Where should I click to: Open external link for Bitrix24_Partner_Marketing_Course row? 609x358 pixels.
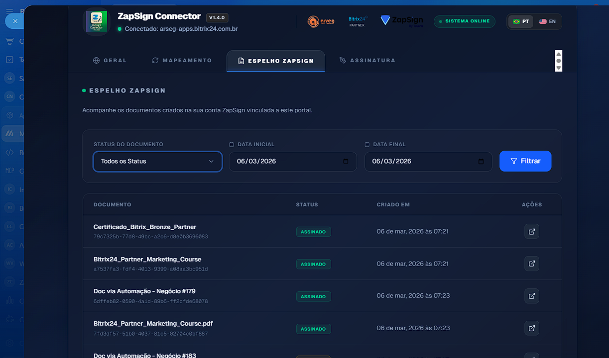[531, 264]
